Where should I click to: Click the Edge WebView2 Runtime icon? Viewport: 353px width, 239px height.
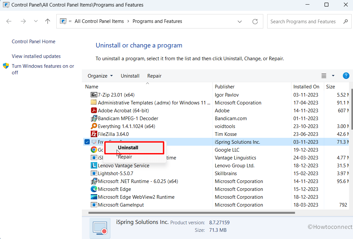(94, 197)
